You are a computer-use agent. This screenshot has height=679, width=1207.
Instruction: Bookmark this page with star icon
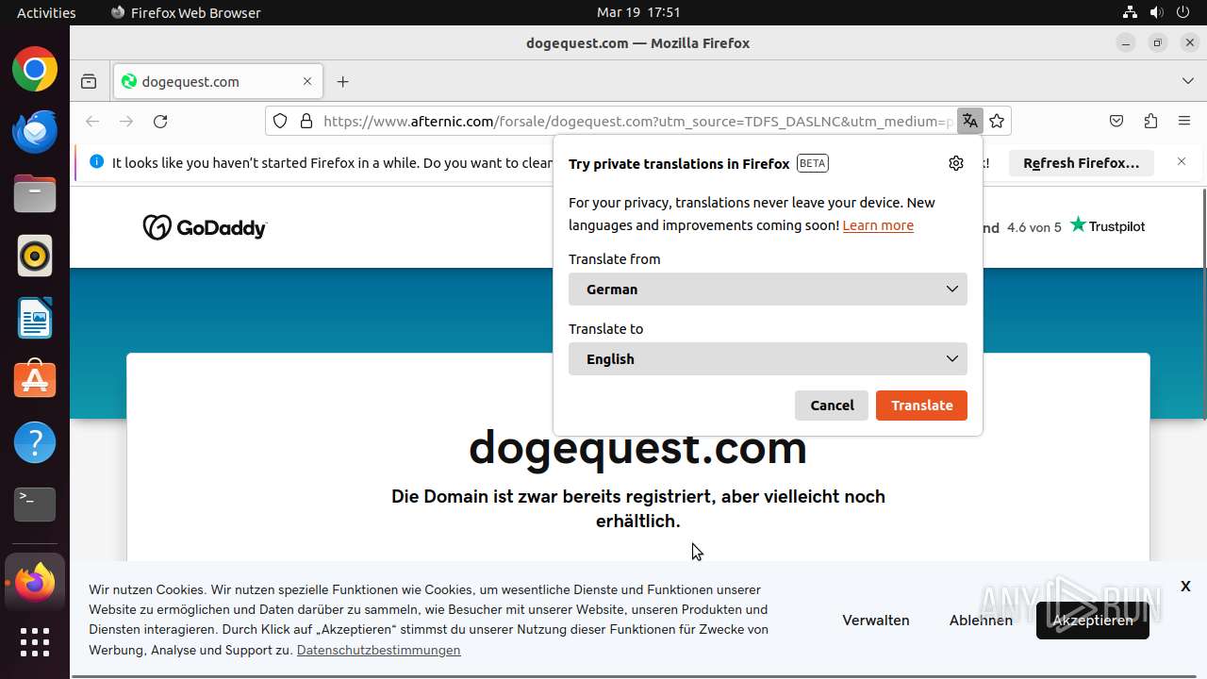coord(997,121)
